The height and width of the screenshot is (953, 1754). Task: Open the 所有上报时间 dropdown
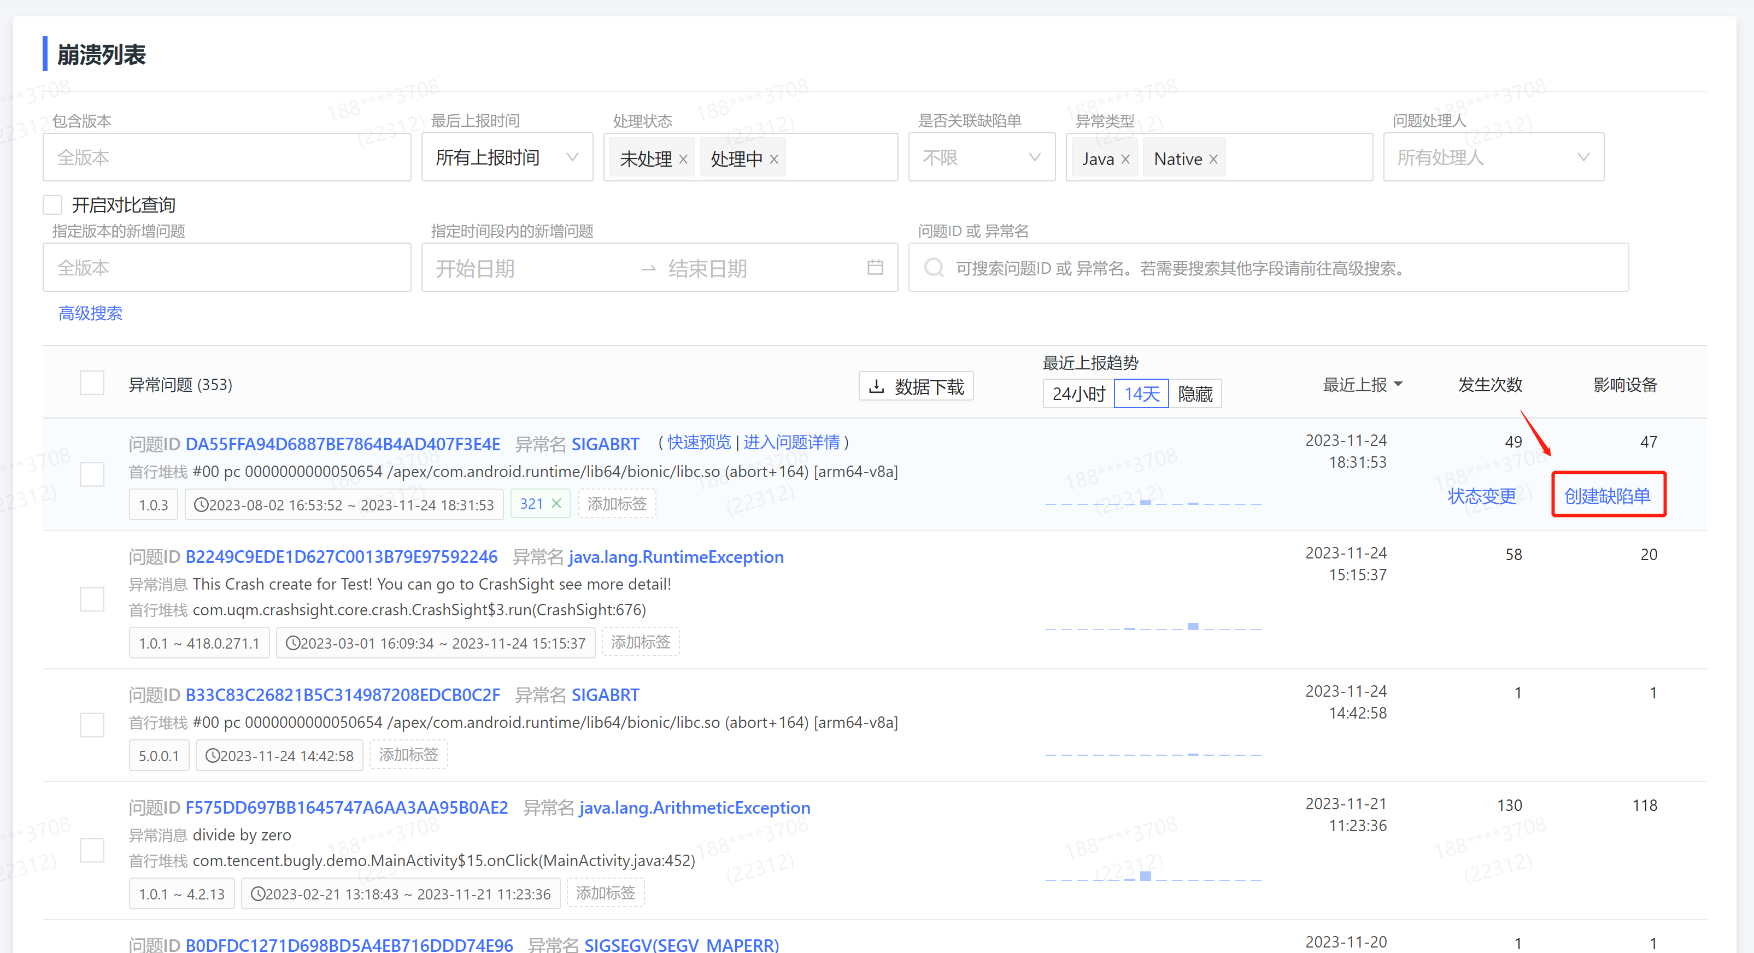[507, 157]
